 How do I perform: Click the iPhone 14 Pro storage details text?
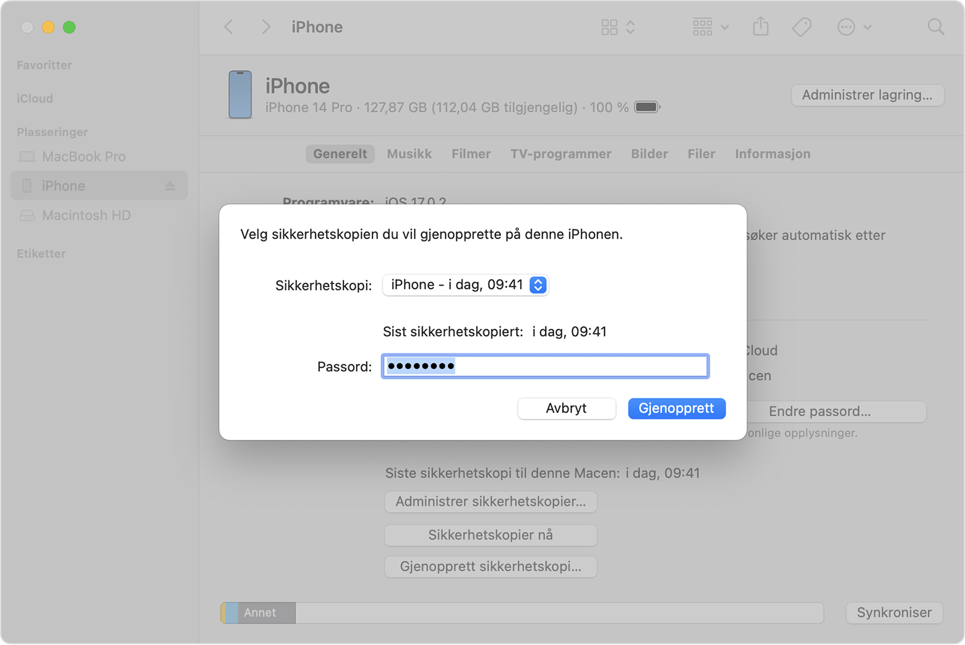447,107
